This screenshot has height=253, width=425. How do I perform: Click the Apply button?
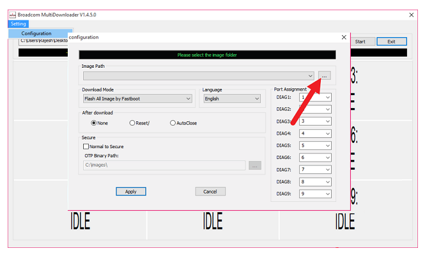click(131, 192)
